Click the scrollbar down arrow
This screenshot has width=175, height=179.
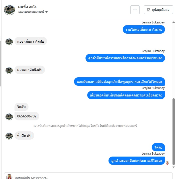coord(173,167)
